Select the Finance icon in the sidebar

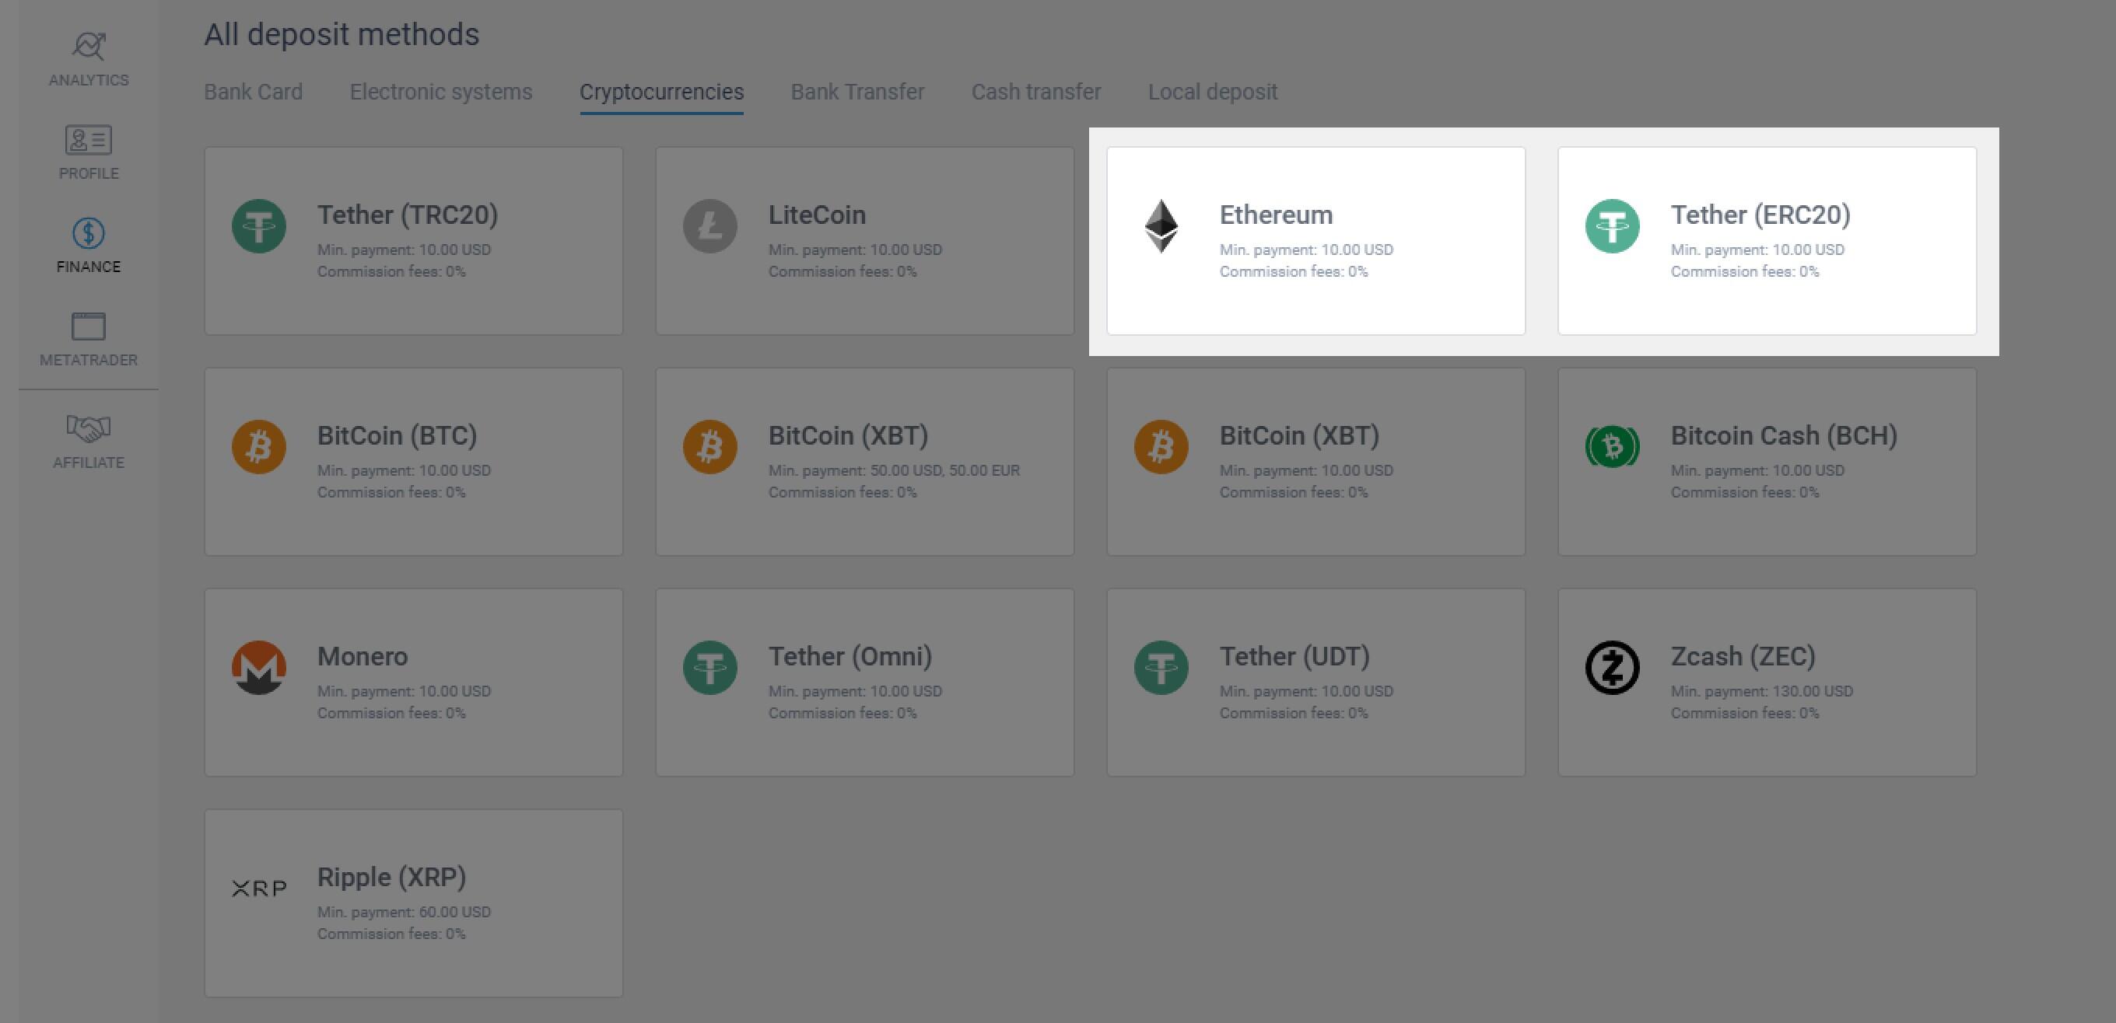tap(88, 232)
